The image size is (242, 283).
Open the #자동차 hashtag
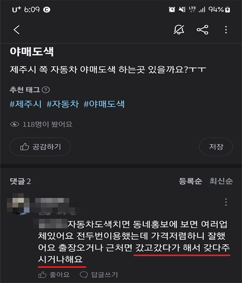(x=63, y=104)
